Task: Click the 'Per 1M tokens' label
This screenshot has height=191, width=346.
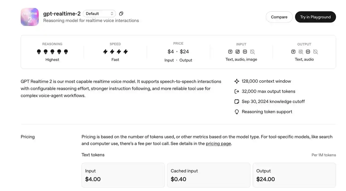Action: point(324,155)
